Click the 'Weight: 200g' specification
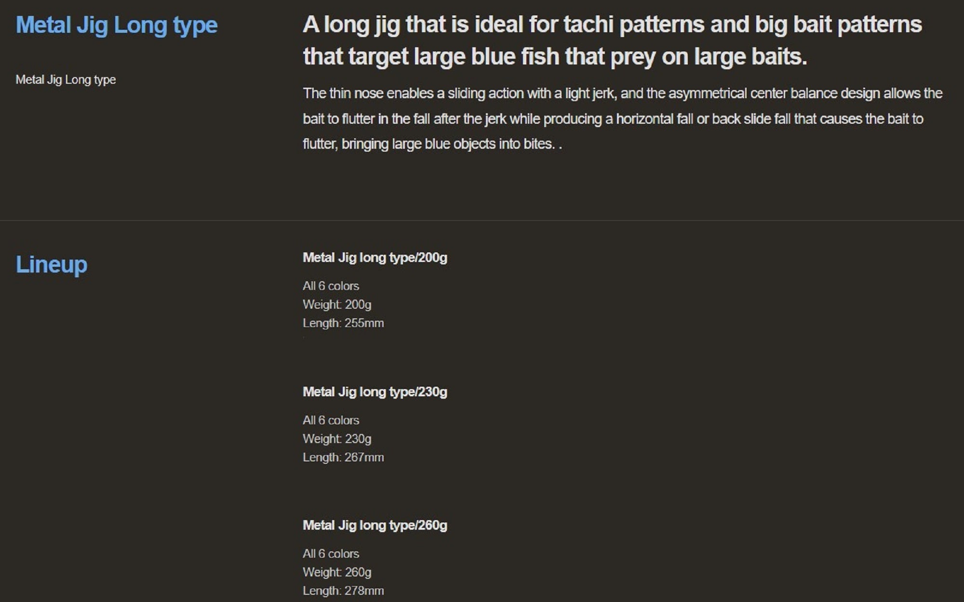964x602 pixels. coord(336,304)
